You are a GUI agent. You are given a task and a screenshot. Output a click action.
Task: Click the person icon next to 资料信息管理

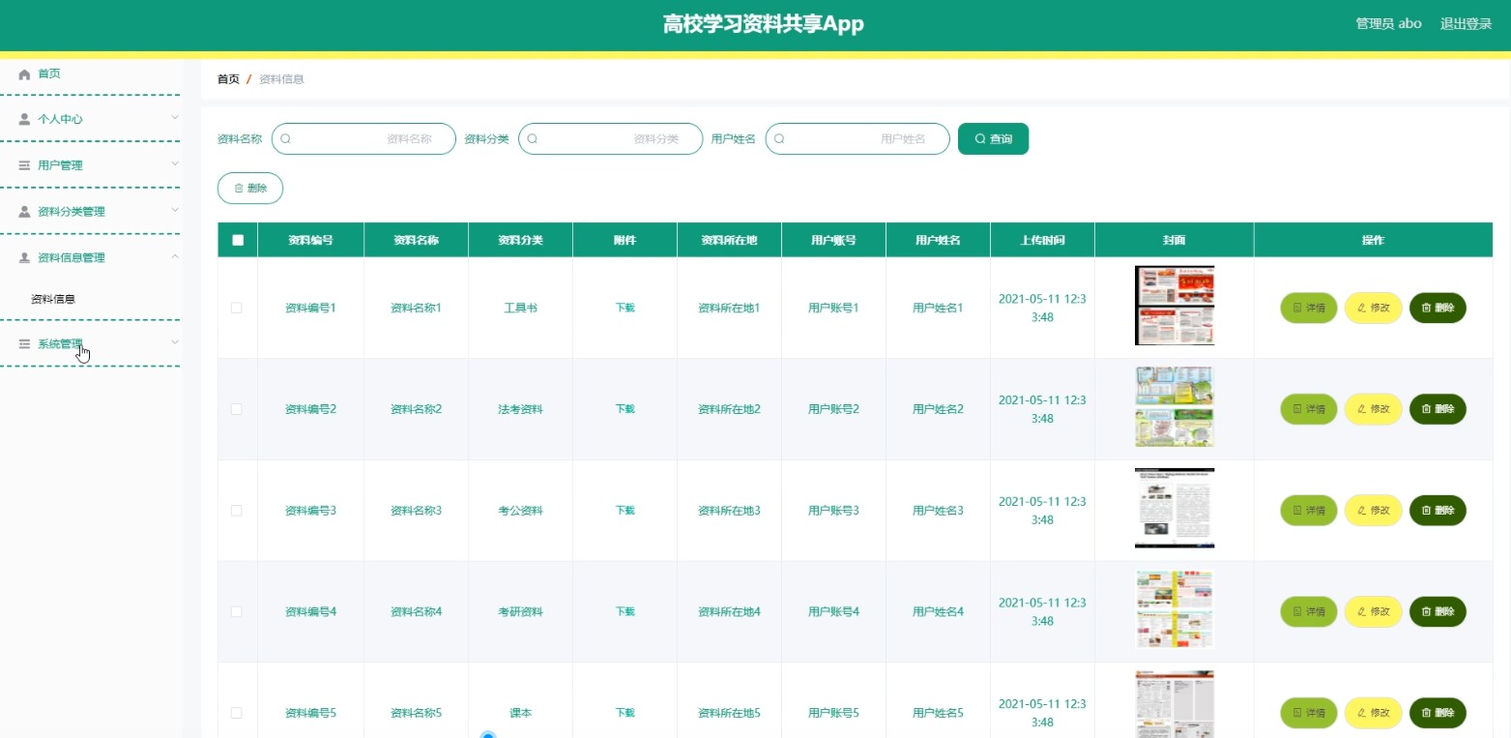click(x=25, y=258)
